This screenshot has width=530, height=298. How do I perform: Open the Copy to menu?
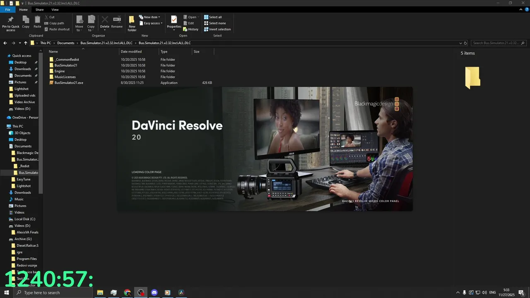(91, 23)
